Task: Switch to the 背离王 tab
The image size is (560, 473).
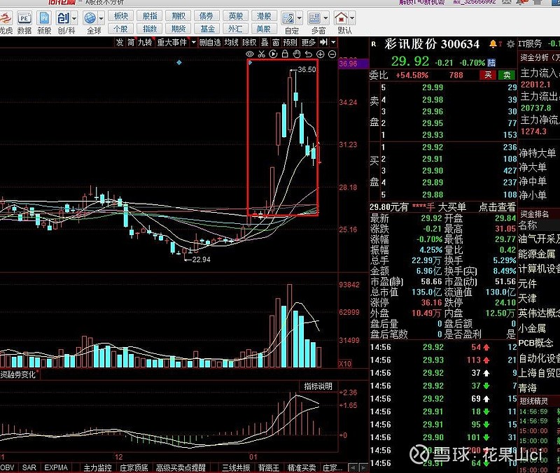Action: (x=269, y=467)
